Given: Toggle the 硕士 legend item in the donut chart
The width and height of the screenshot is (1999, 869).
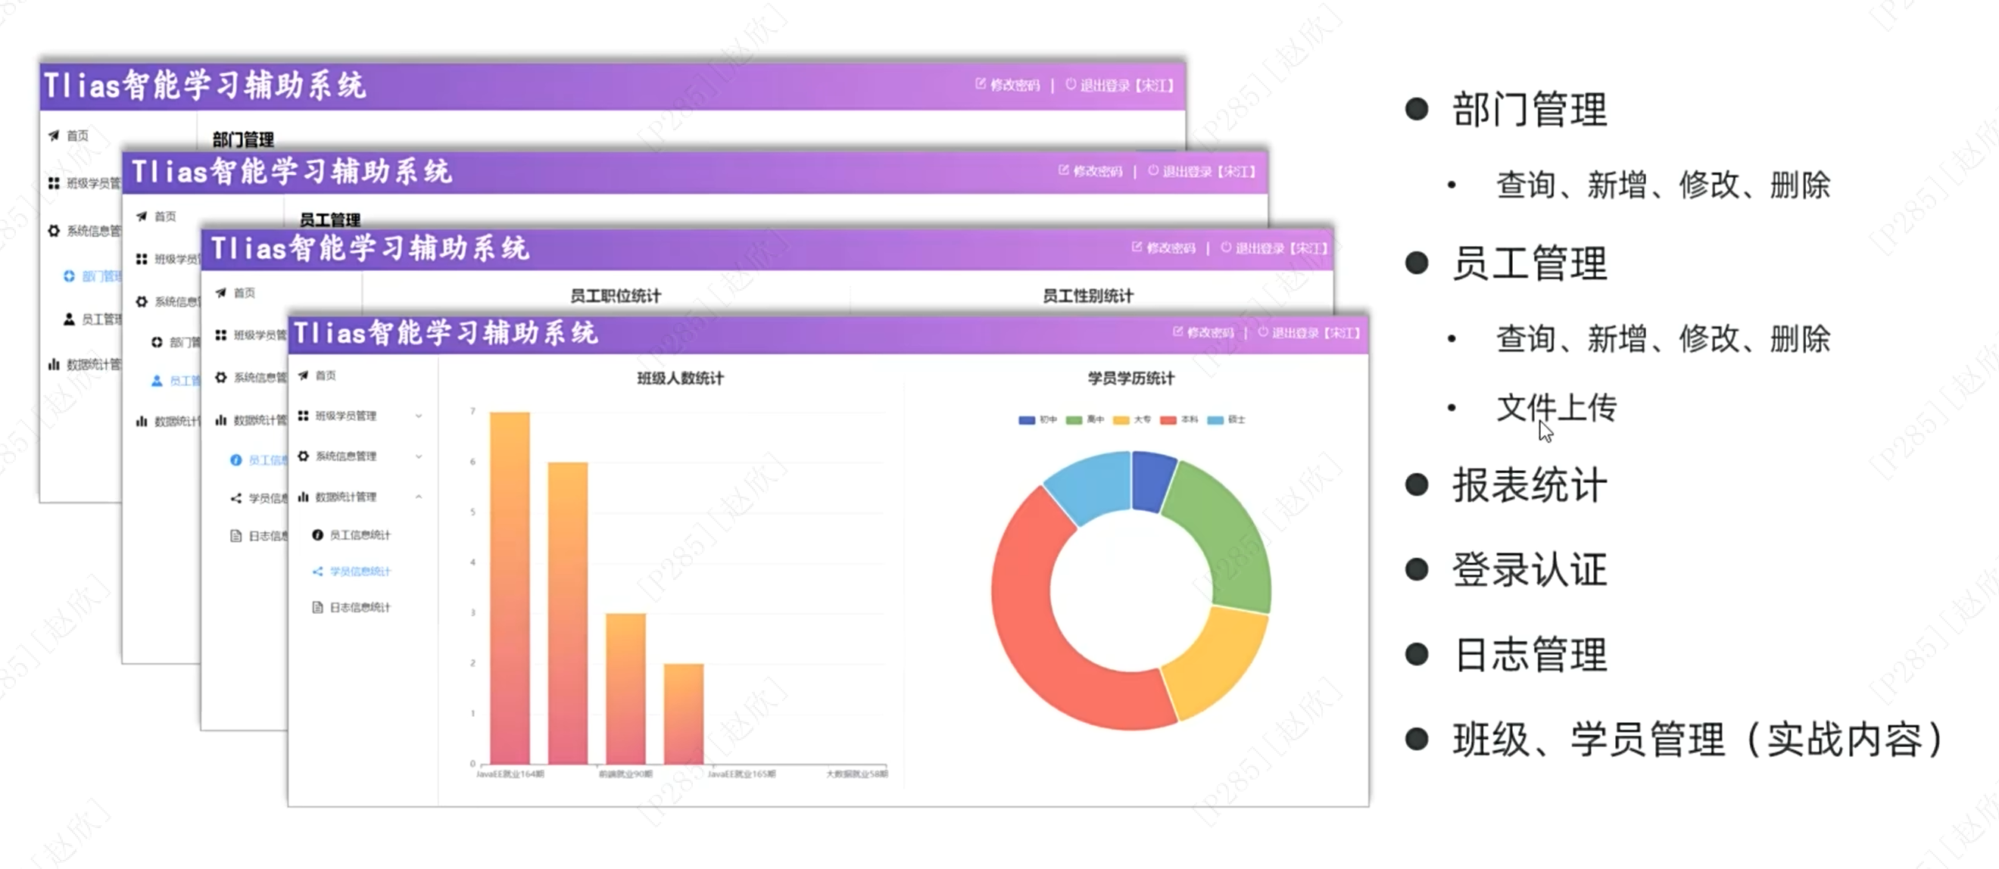Looking at the screenshot, I should tap(1226, 420).
